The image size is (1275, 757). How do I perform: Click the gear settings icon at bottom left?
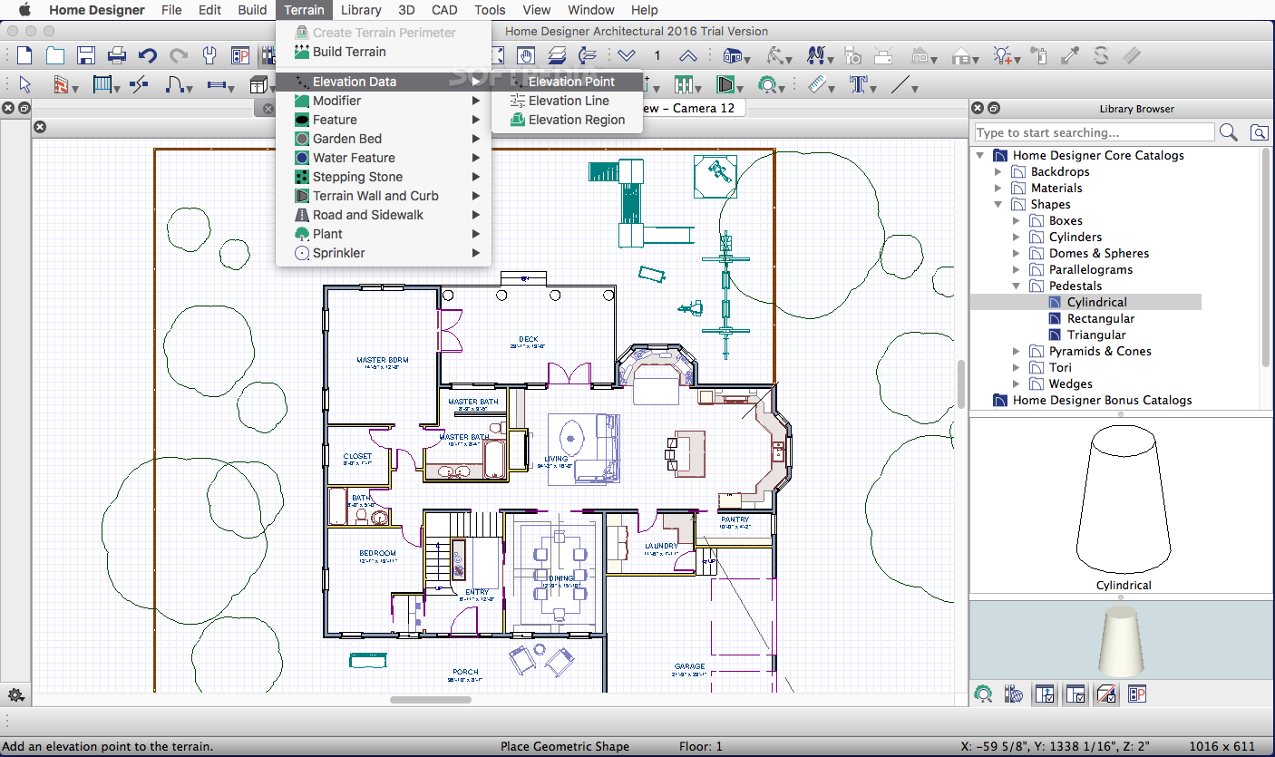point(15,695)
